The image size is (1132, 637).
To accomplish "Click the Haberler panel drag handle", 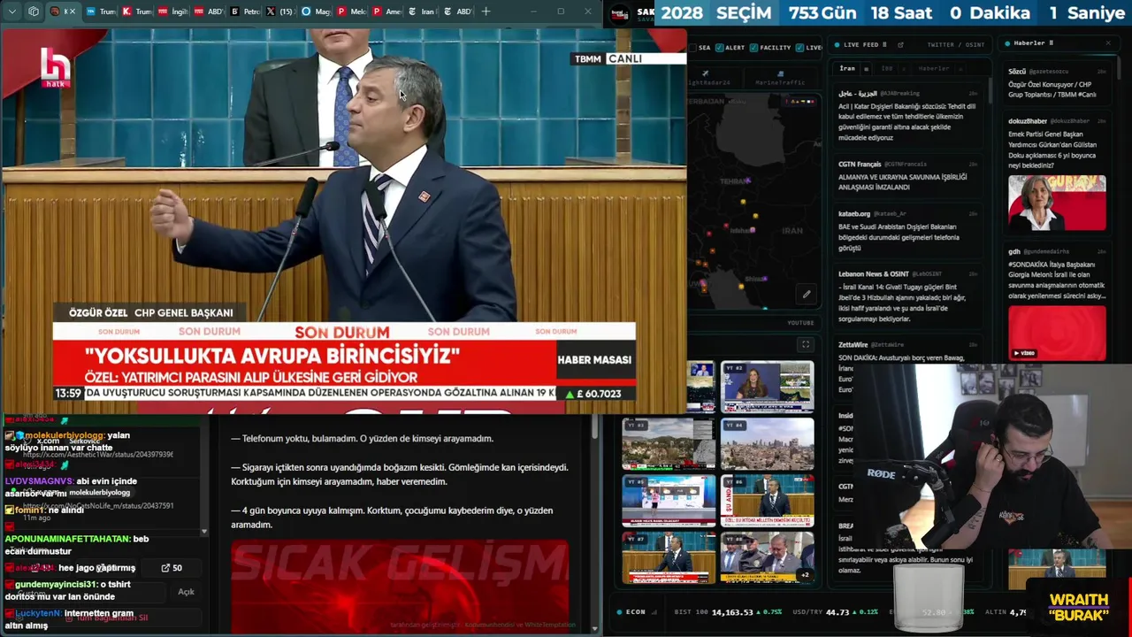I will coord(1052,42).
